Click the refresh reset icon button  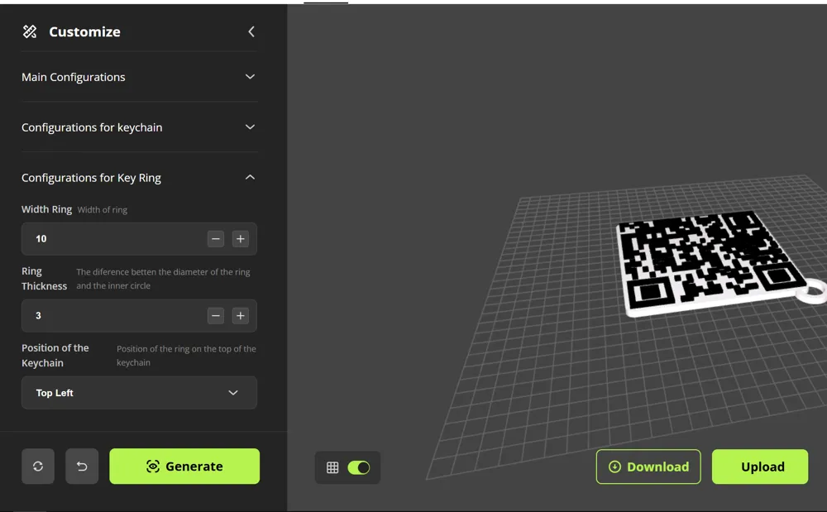point(38,467)
